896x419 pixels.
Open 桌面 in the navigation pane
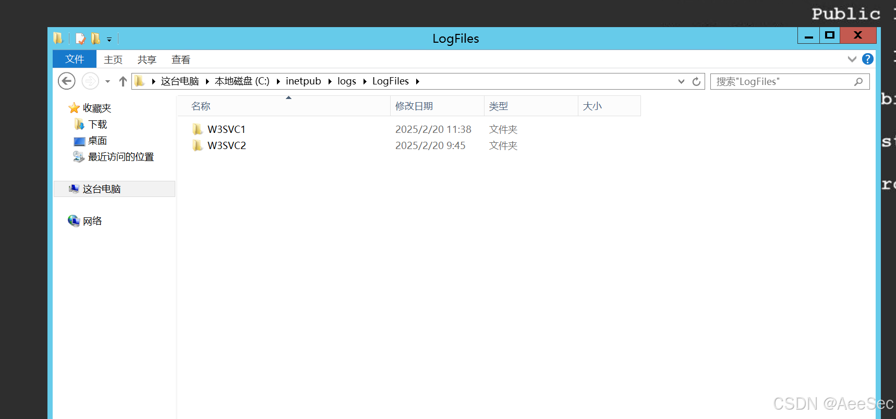coord(98,140)
